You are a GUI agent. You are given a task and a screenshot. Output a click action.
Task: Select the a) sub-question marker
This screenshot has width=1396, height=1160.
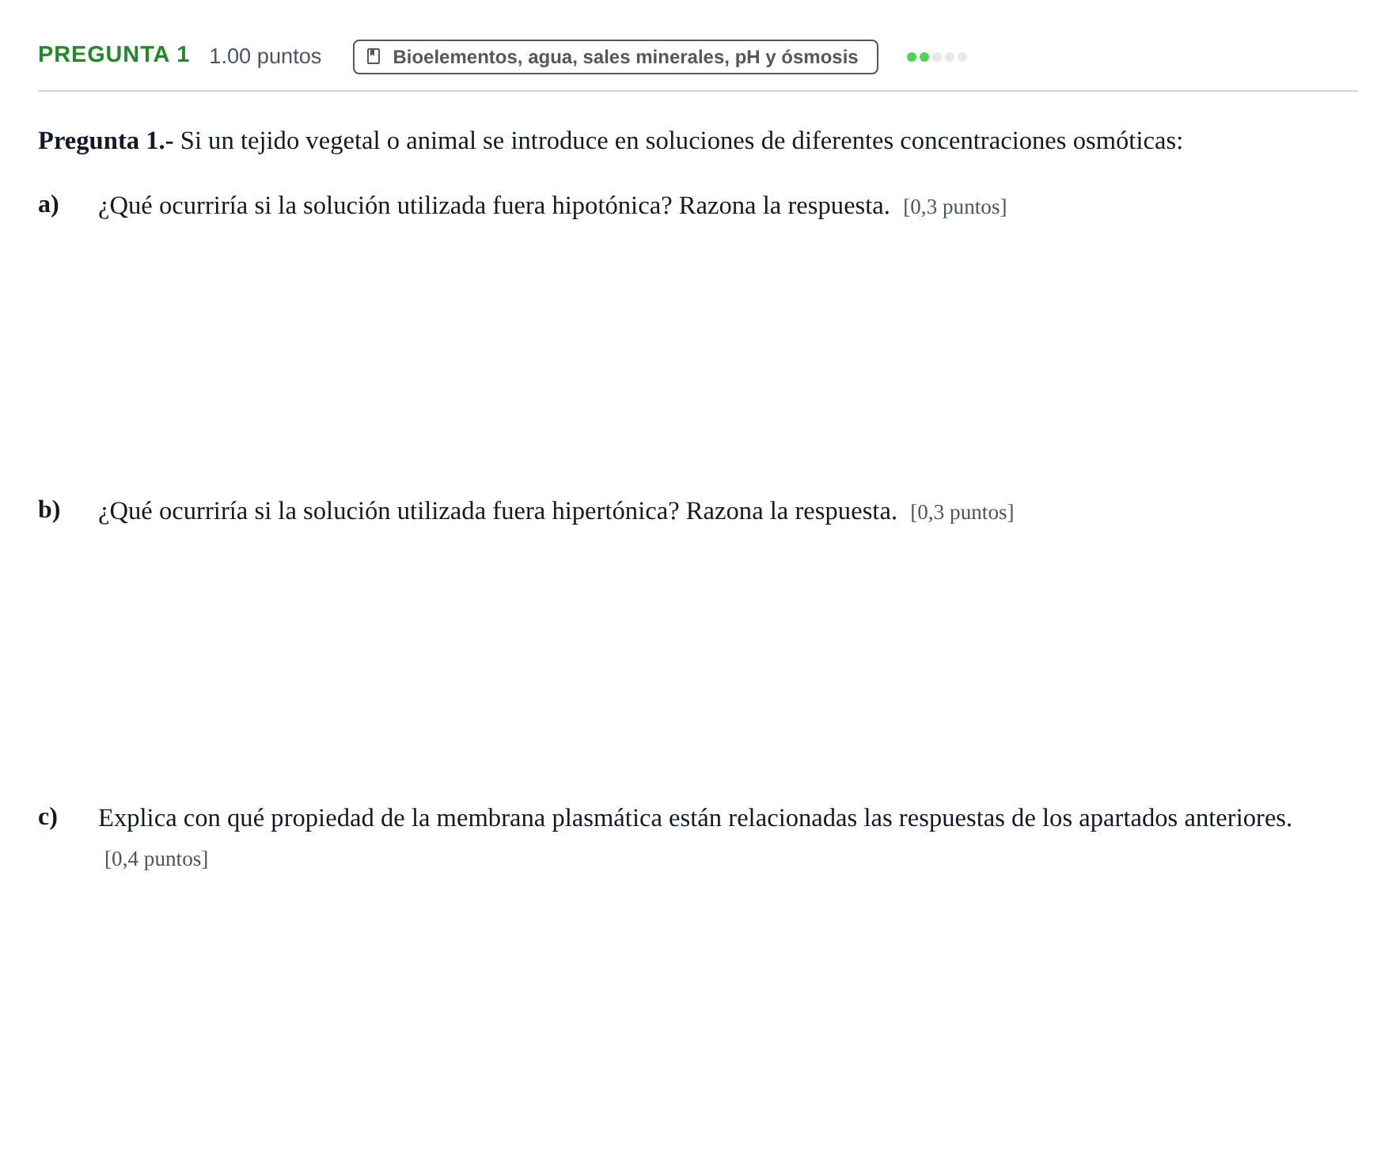(x=48, y=204)
